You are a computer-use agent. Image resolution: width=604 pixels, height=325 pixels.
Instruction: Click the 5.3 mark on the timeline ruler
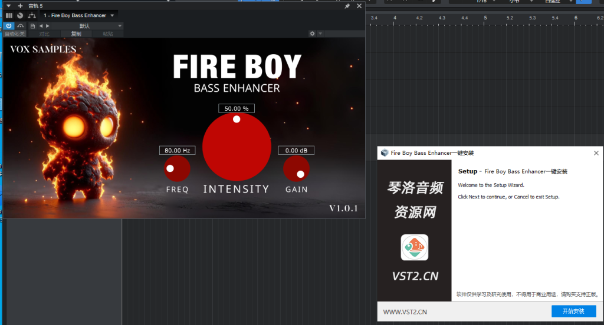click(x=533, y=18)
